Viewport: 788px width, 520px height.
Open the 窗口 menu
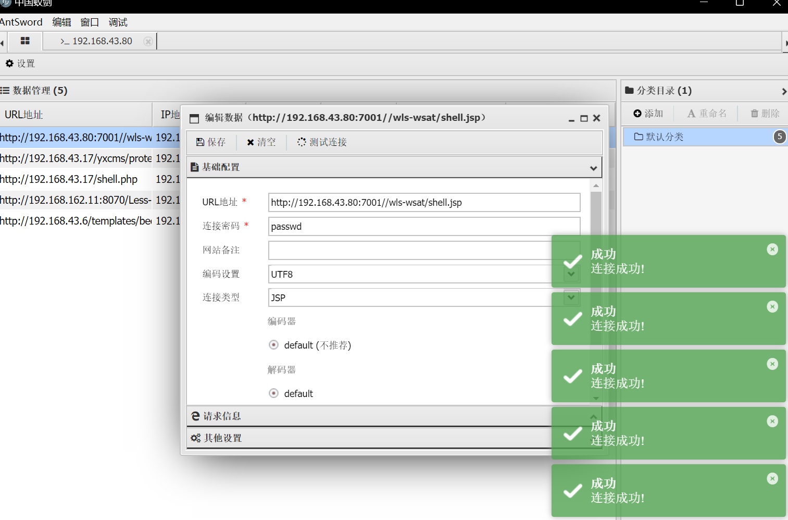coord(90,22)
